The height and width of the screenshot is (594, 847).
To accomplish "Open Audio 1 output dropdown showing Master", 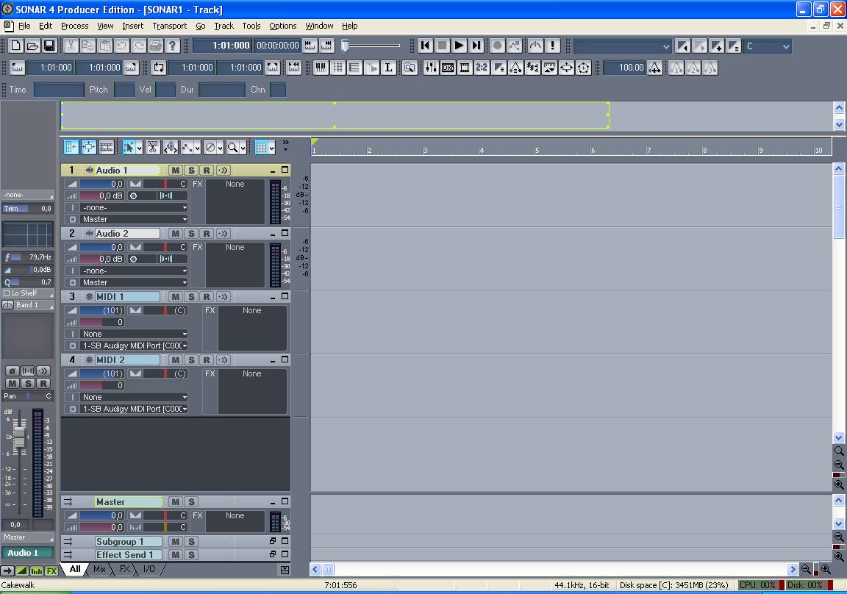I will 134,219.
